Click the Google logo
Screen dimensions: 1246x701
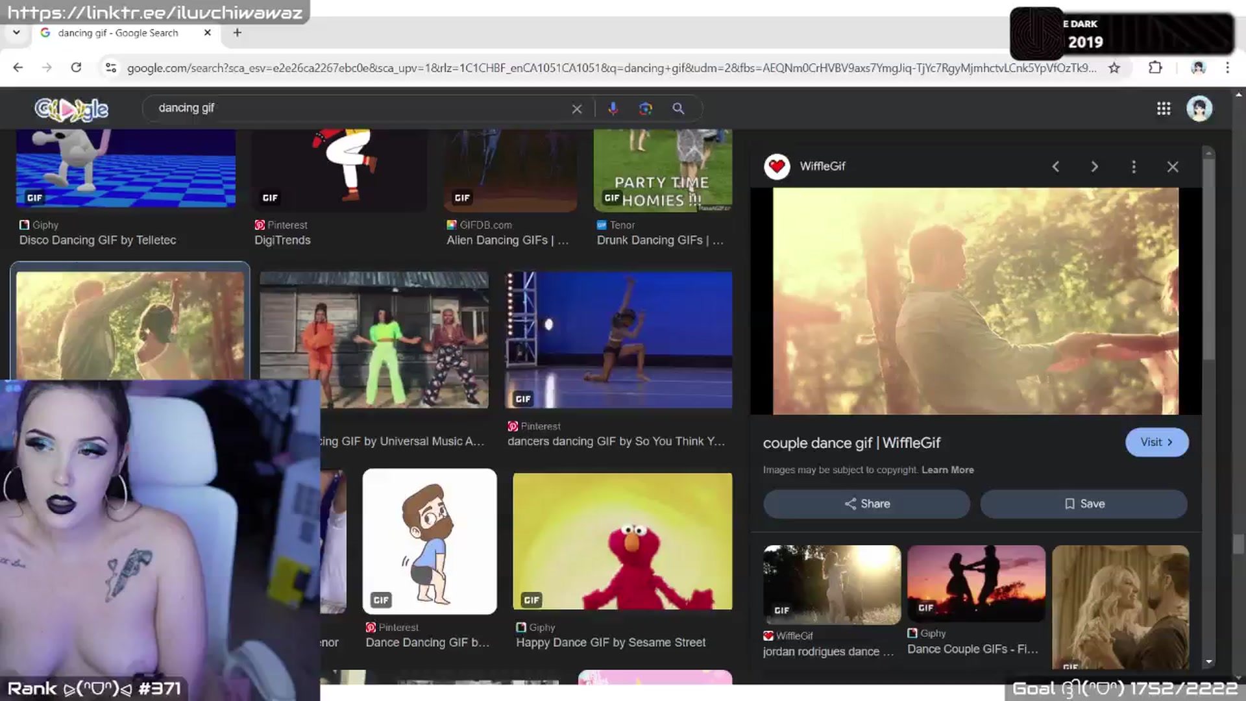[71, 109]
